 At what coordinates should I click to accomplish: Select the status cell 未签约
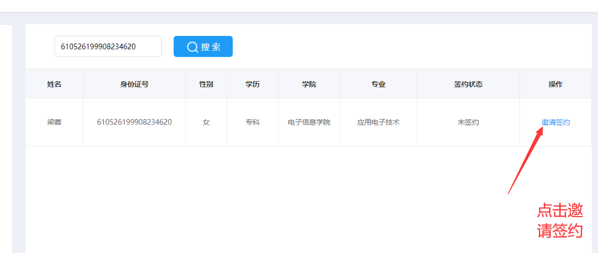(x=468, y=123)
